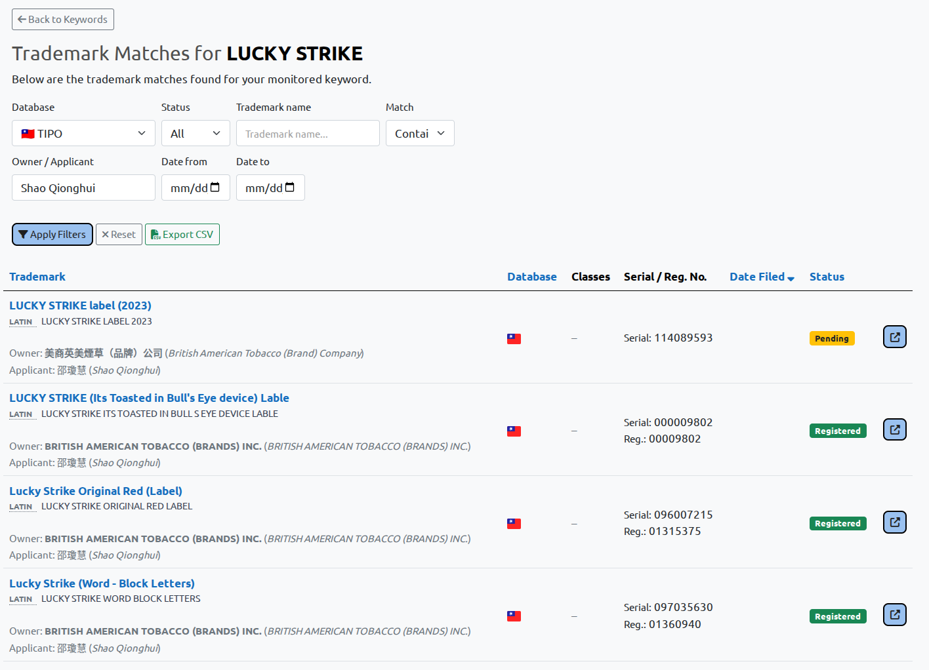Image resolution: width=929 pixels, height=670 pixels.
Task: Open external link for LUCKY STRIKE label (2023)
Action: (x=894, y=337)
